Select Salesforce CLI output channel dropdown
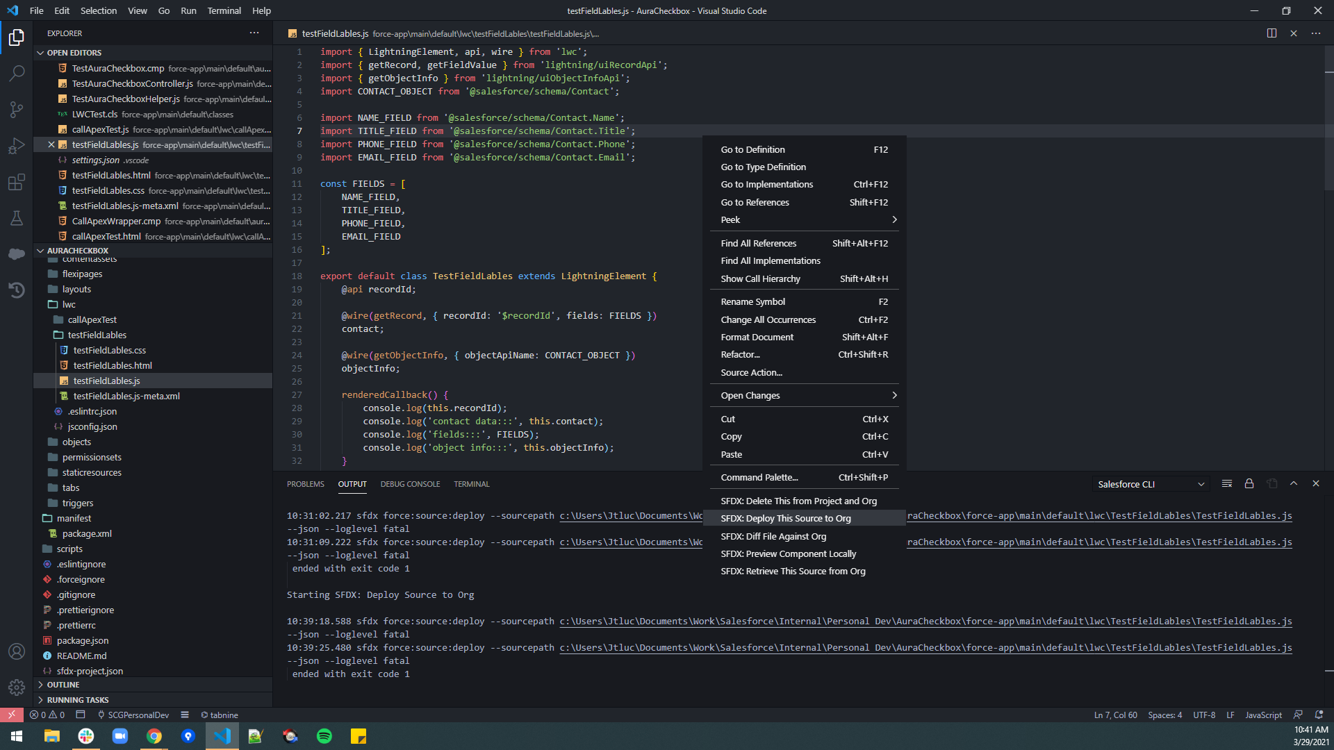1334x750 pixels. pyautogui.click(x=1151, y=484)
